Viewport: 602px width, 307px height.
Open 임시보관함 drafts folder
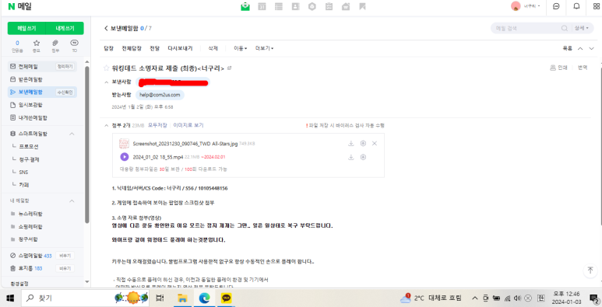point(30,105)
